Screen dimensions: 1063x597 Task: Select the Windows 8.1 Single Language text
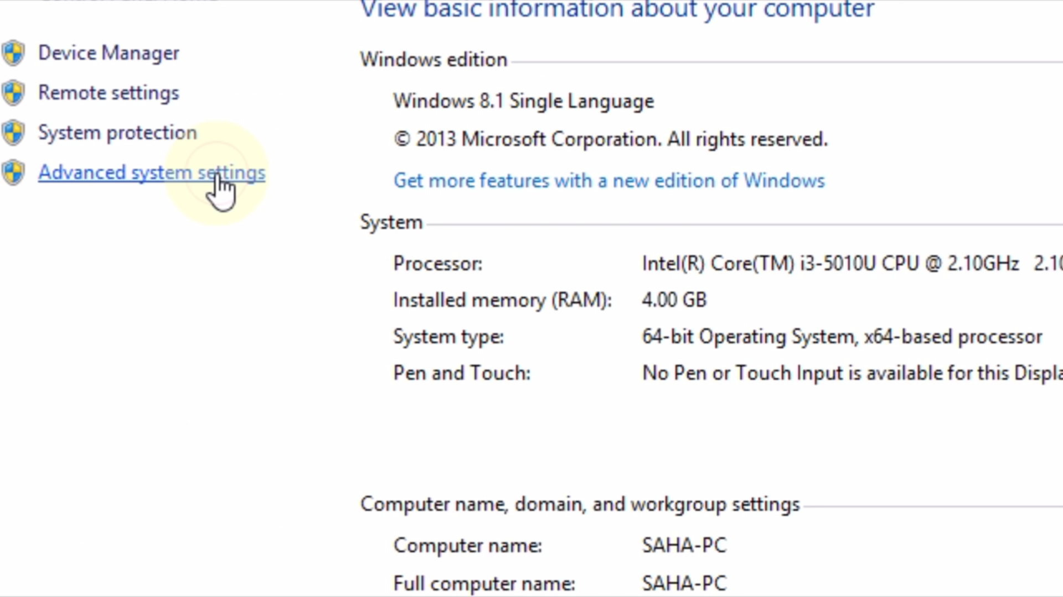pyautogui.click(x=523, y=101)
